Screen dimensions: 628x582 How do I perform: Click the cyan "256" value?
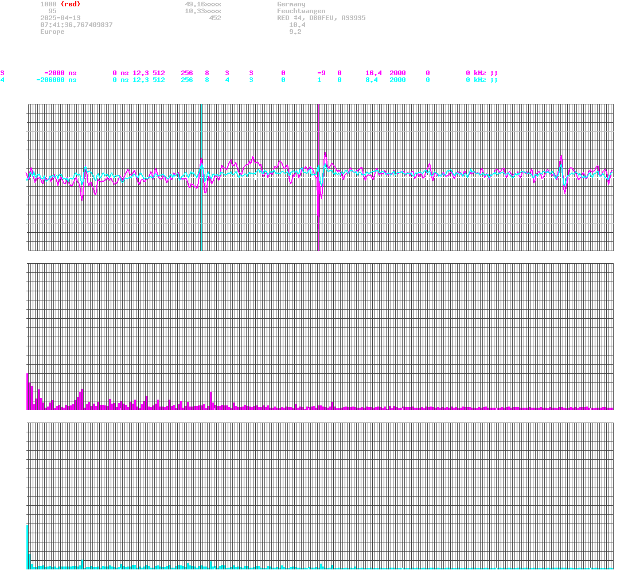(x=187, y=80)
